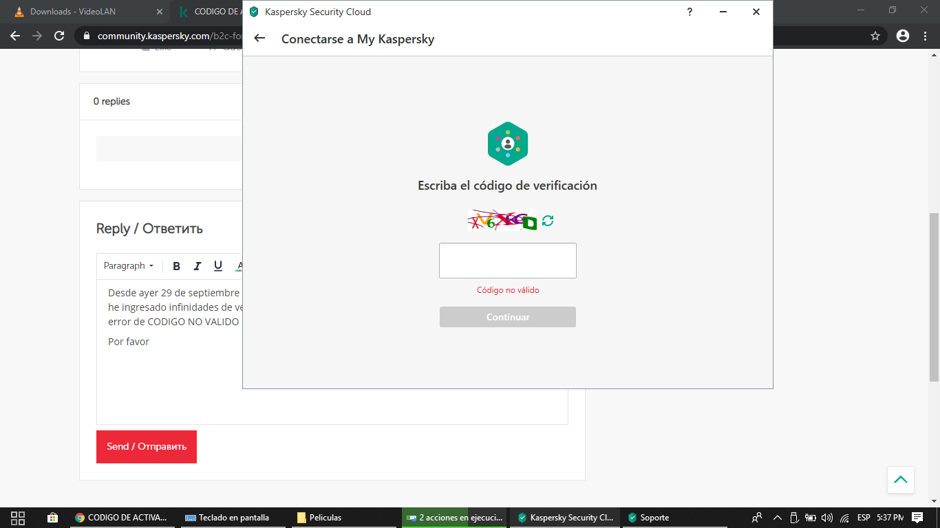
Task: Close the Downloads - VideoLAN tab
Action: (159, 12)
